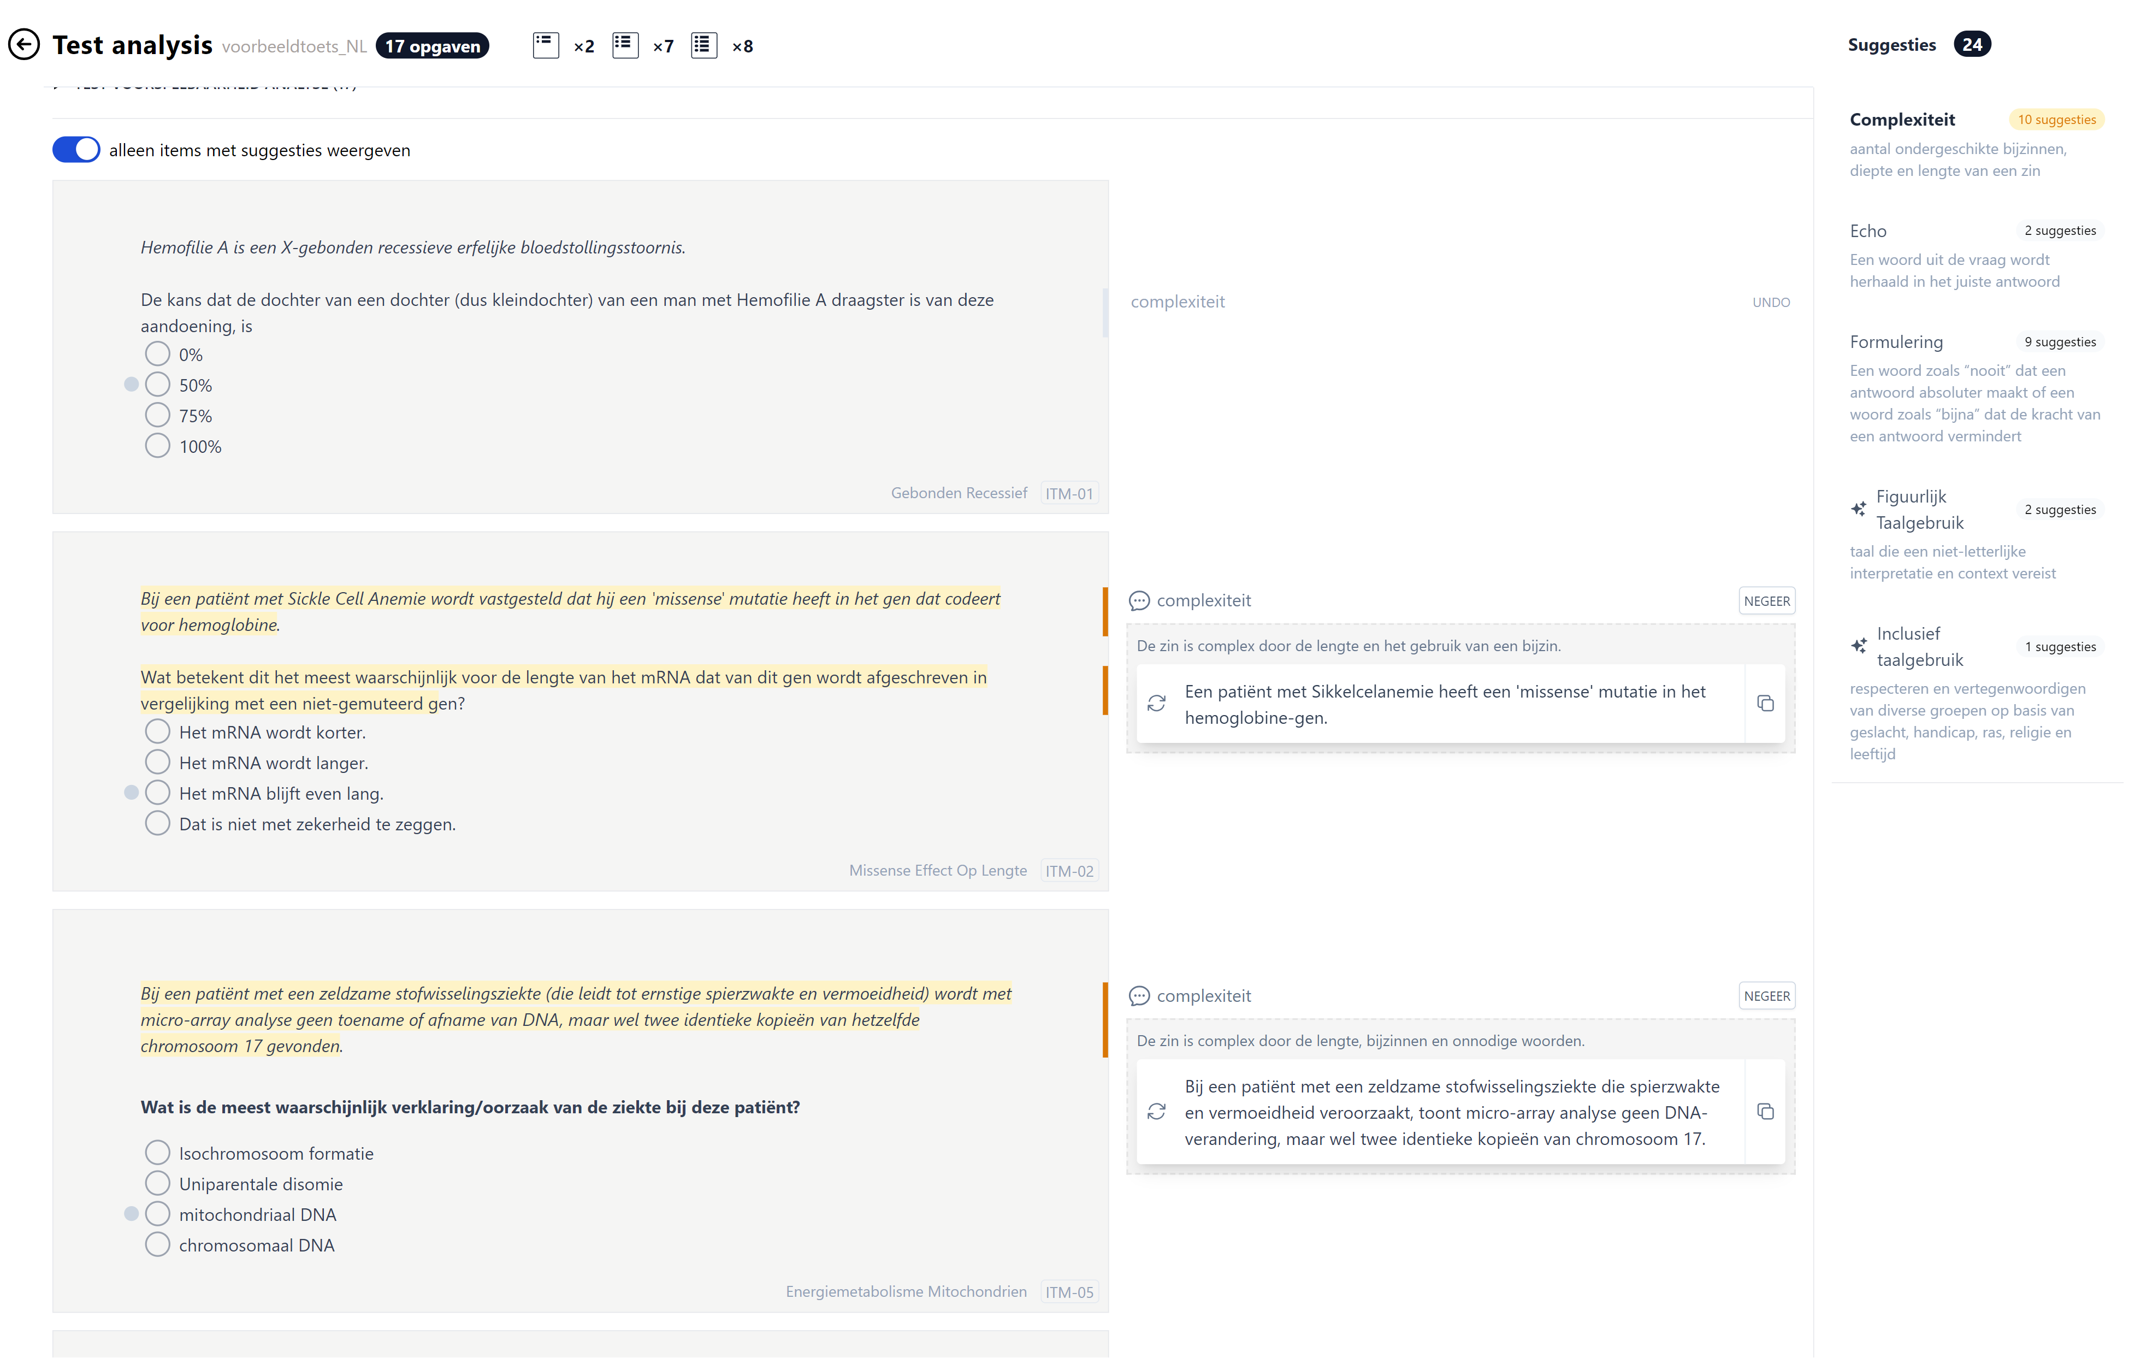Click the regenerate icon on the chromosoom 17 suggestion
Screen dimensions: 2141x1358
click(1157, 1112)
